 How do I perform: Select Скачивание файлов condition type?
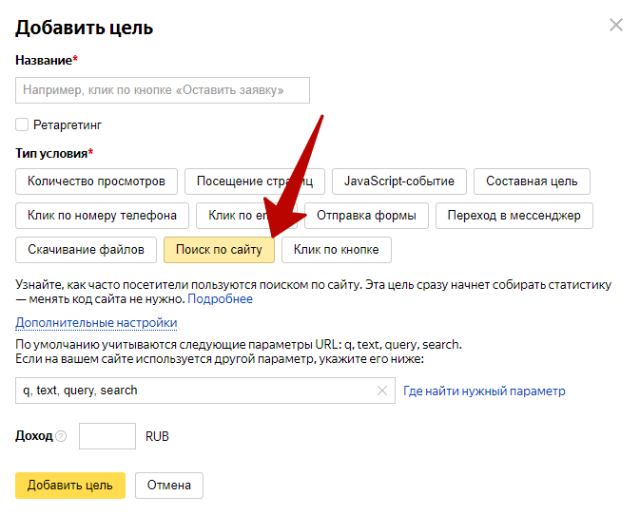pyautogui.click(x=86, y=250)
